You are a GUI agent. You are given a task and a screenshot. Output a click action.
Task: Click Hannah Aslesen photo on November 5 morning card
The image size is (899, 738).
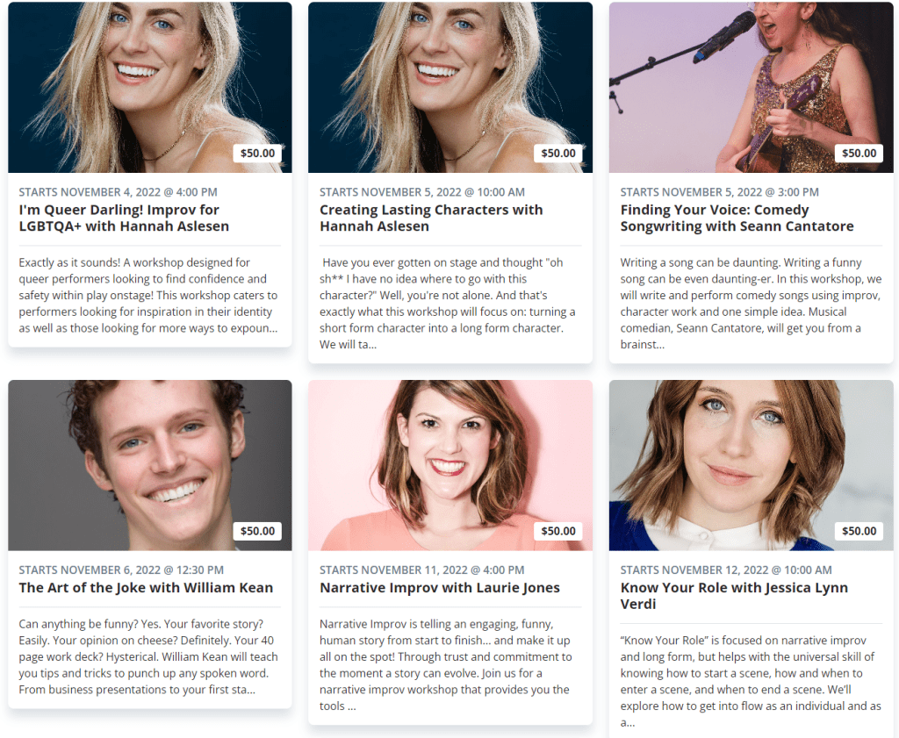pyautogui.click(x=450, y=87)
